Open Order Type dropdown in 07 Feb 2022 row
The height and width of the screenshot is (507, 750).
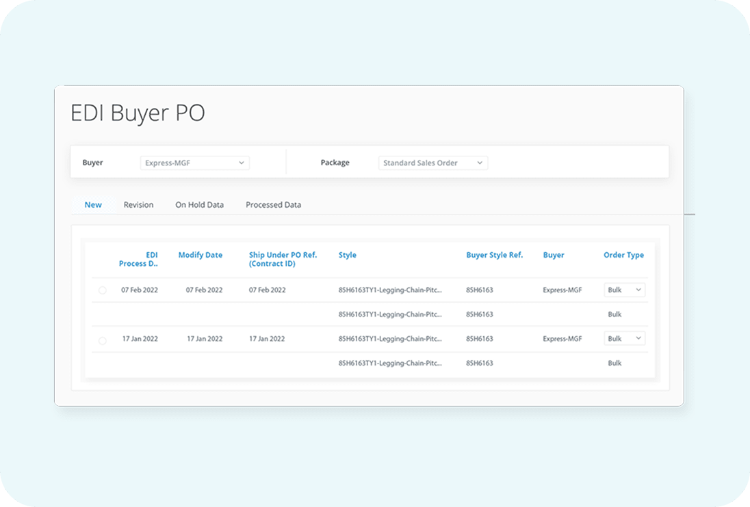pyautogui.click(x=624, y=290)
